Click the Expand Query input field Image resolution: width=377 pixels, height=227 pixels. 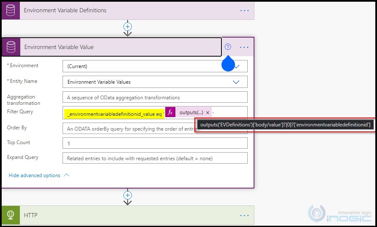[x=155, y=159]
